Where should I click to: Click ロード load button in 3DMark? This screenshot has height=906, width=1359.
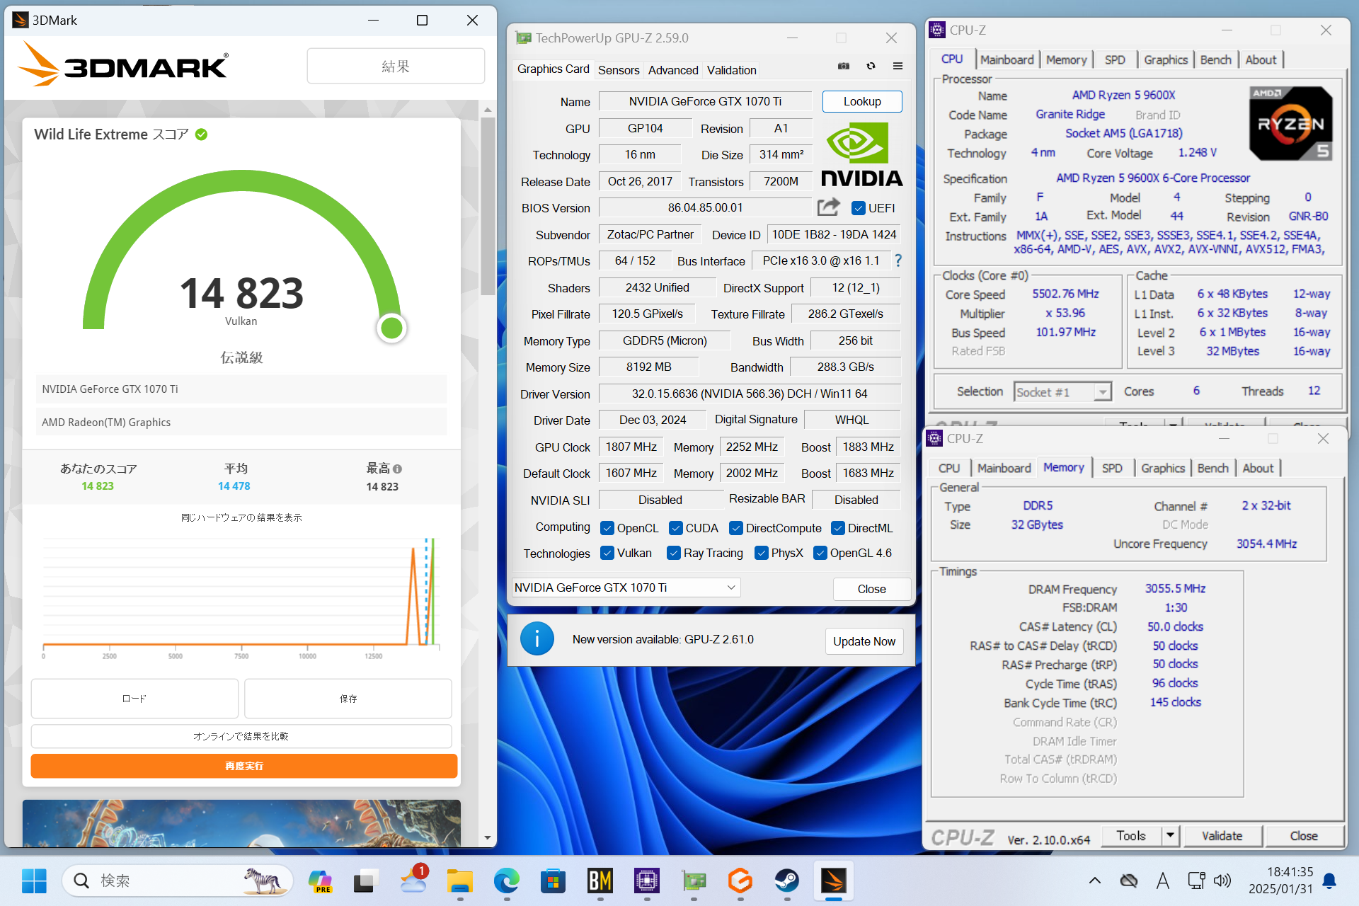click(134, 699)
